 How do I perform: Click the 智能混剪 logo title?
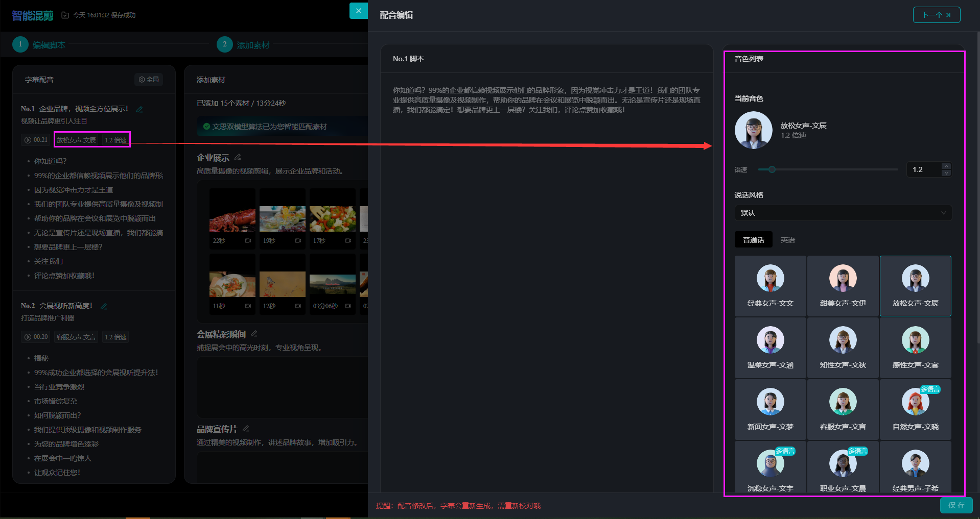click(x=32, y=15)
